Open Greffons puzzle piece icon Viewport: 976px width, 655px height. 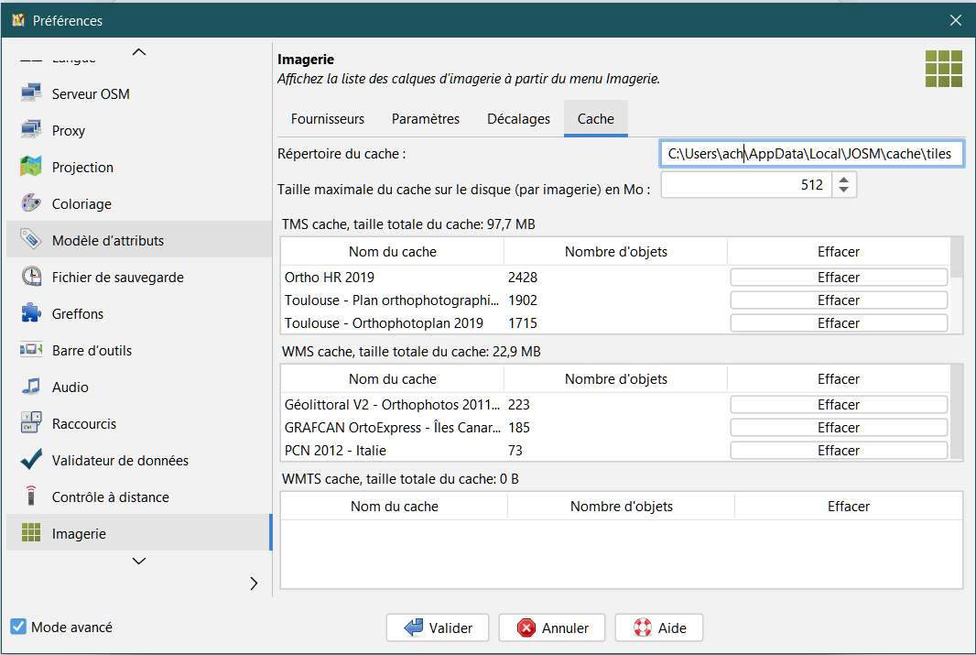(x=31, y=313)
